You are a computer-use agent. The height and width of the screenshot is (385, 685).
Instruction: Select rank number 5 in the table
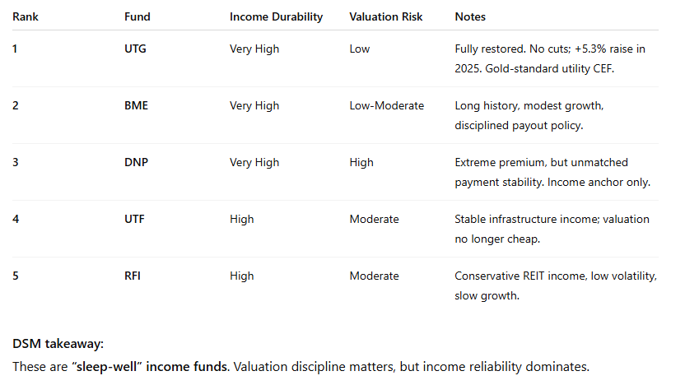click(16, 276)
